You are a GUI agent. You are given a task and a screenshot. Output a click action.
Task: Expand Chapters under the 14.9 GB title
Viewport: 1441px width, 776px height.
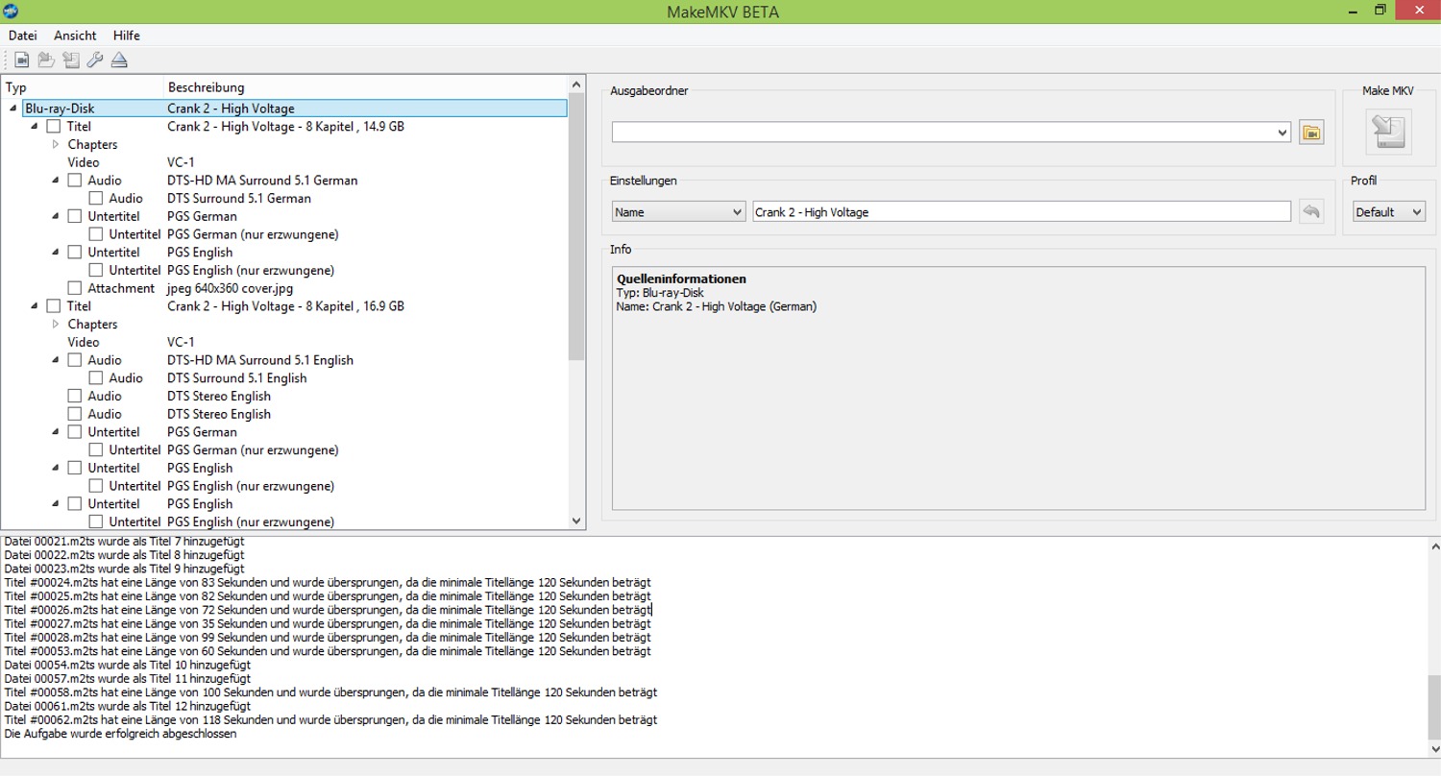[x=56, y=144]
